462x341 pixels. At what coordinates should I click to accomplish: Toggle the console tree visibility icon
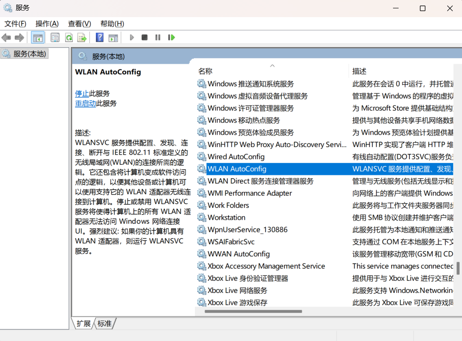[x=38, y=37]
